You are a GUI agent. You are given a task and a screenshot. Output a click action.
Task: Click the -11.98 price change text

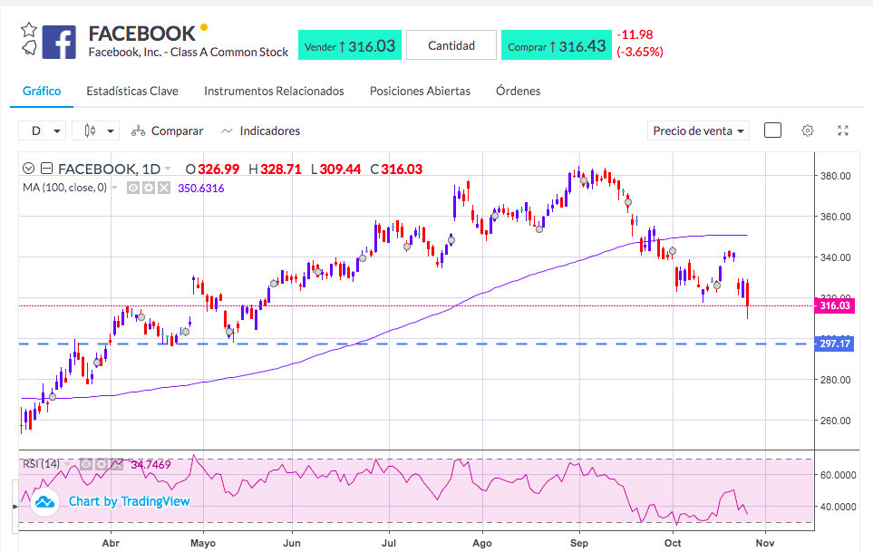coord(635,34)
